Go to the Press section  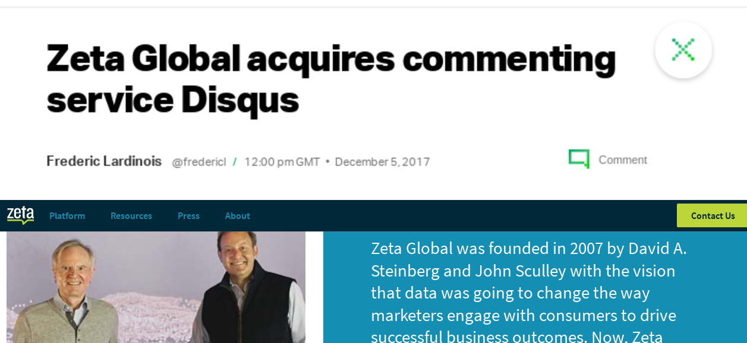point(188,216)
